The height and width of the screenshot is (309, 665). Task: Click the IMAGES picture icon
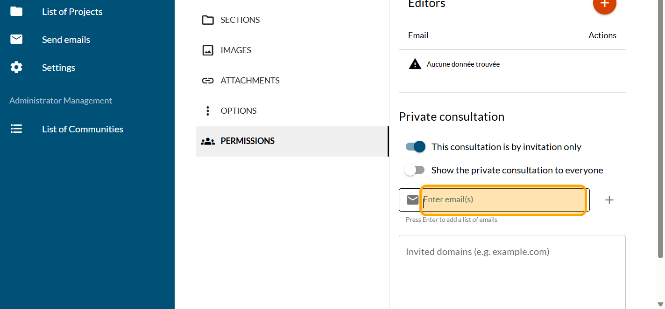[208, 50]
